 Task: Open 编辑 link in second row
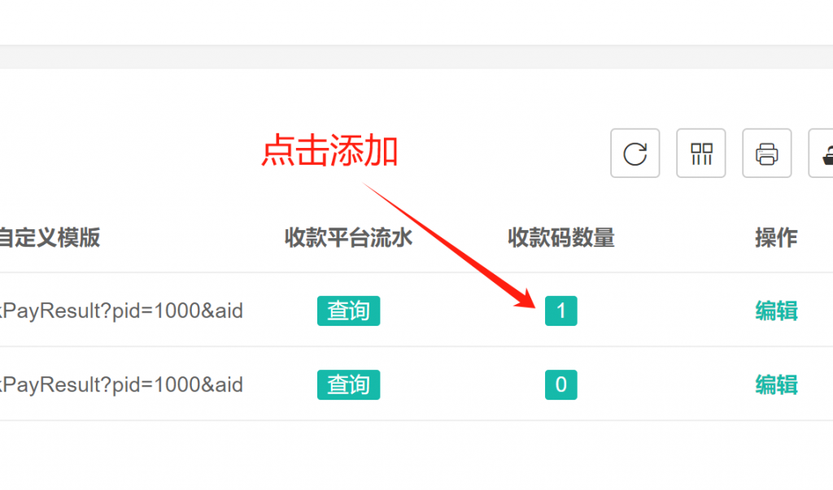click(x=776, y=384)
